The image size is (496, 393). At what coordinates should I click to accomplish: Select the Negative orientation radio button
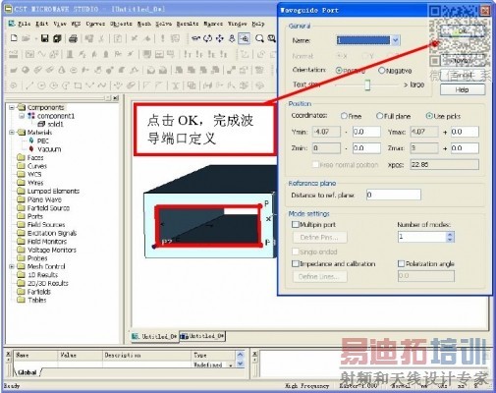coord(381,71)
